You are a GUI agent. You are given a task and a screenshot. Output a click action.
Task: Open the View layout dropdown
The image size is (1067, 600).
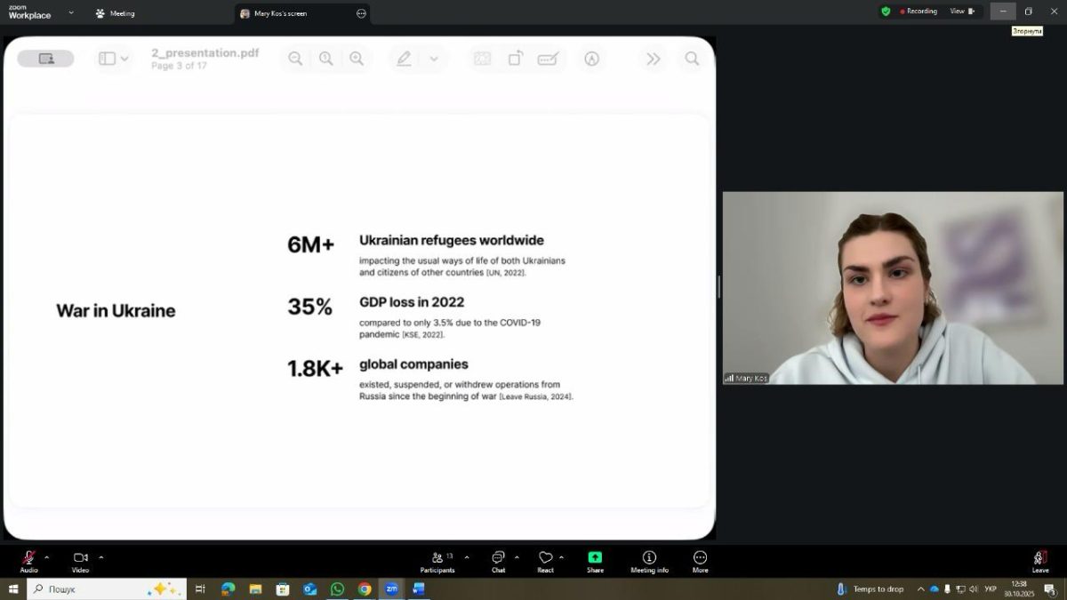[x=962, y=12]
